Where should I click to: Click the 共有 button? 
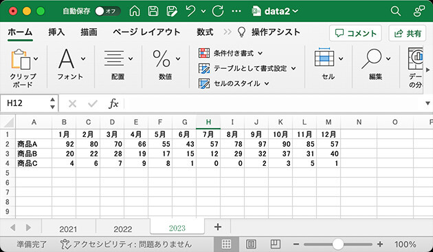click(x=408, y=33)
